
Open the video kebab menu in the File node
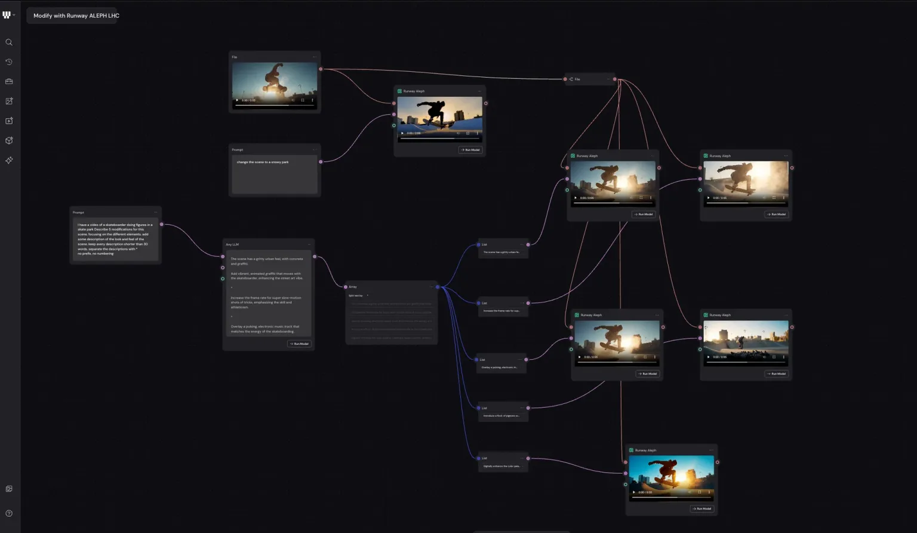312,100
